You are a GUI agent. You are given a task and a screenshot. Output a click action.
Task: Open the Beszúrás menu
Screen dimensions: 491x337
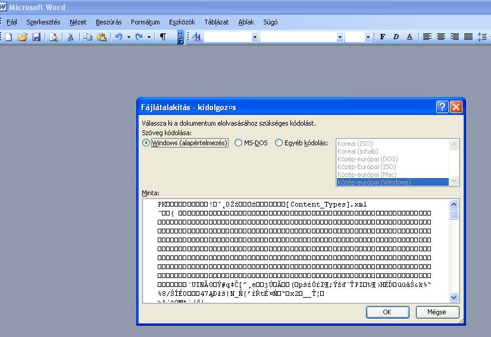click(108, 22)
